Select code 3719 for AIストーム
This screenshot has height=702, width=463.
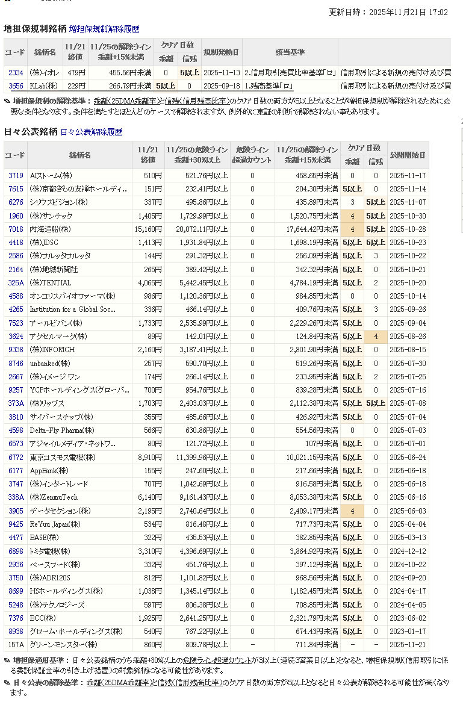(x=16, y=175)
